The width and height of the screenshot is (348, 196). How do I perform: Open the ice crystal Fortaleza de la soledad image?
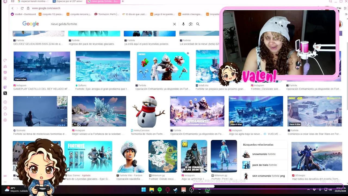click(x=99, y=111)
